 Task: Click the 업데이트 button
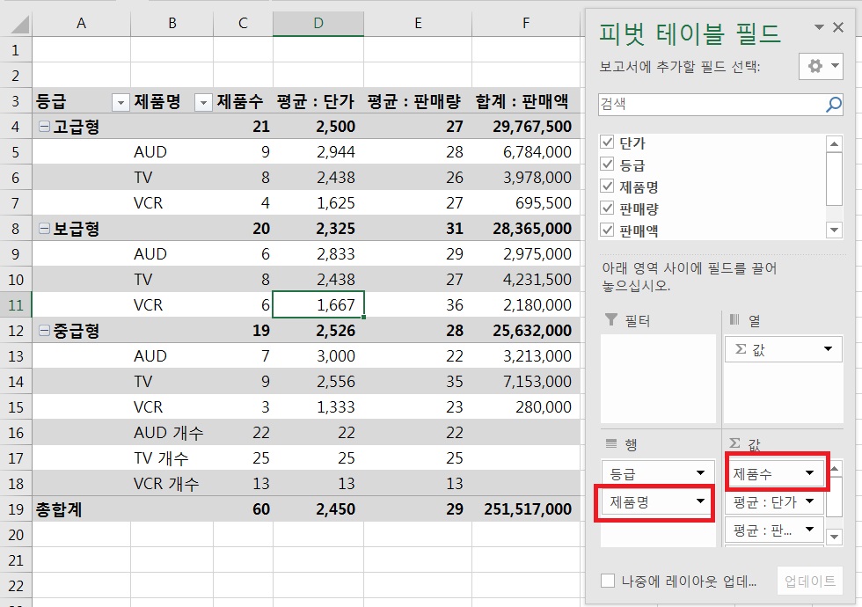coord(809,581)
